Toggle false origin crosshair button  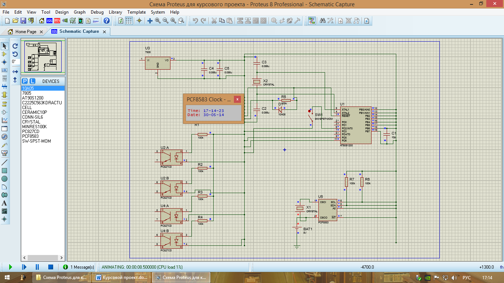139,21
